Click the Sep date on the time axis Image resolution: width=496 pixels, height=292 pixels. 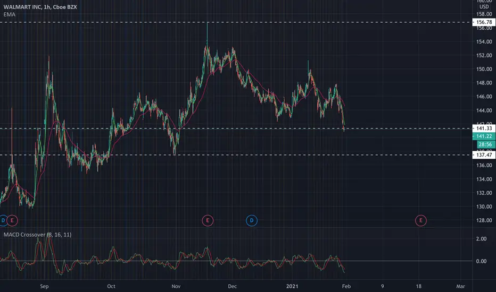(44, 286)
